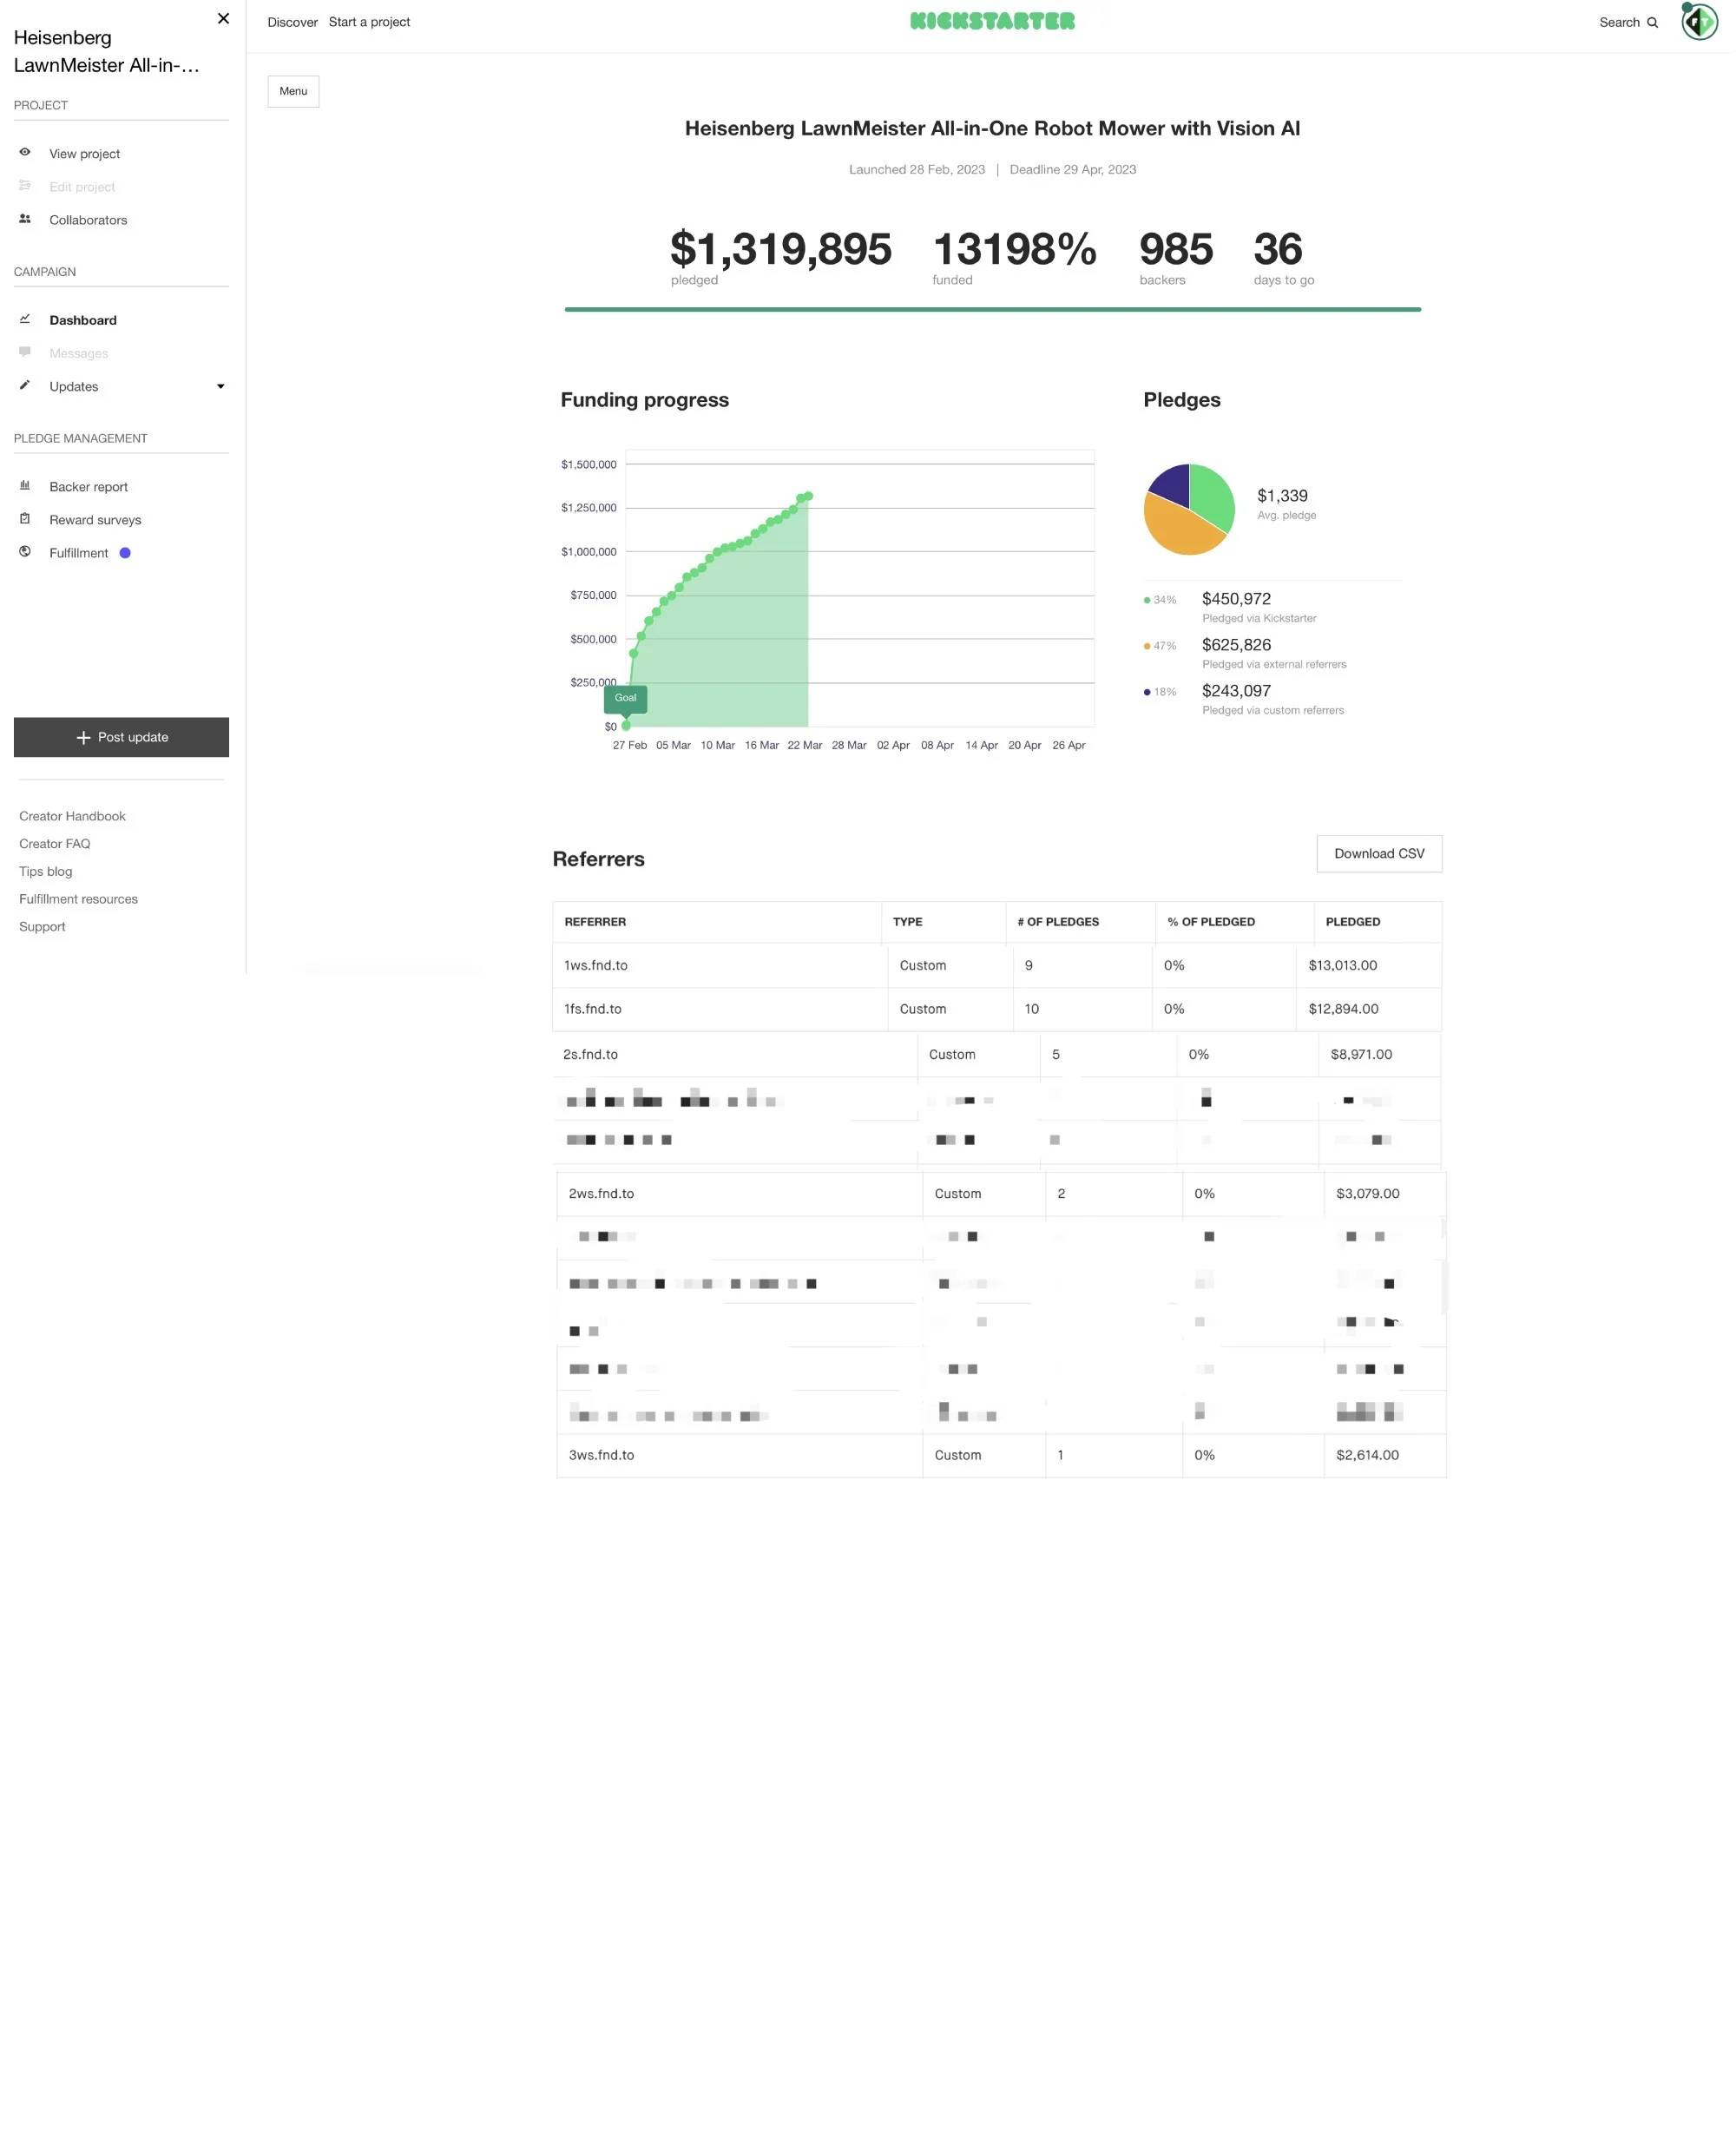The height and width of the screenshot is (2132, 1736).
Task: Click the Menu button
Action: tap(293, 91)
